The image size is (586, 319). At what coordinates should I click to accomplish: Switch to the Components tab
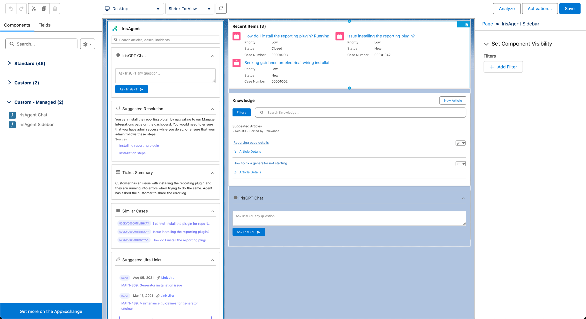pos(17,25)
